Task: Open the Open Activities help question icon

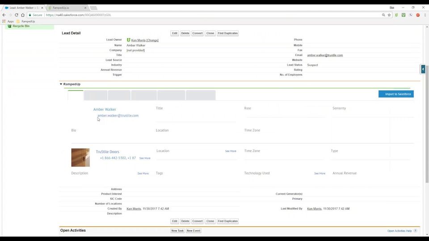Action: (x=415, y=231)
